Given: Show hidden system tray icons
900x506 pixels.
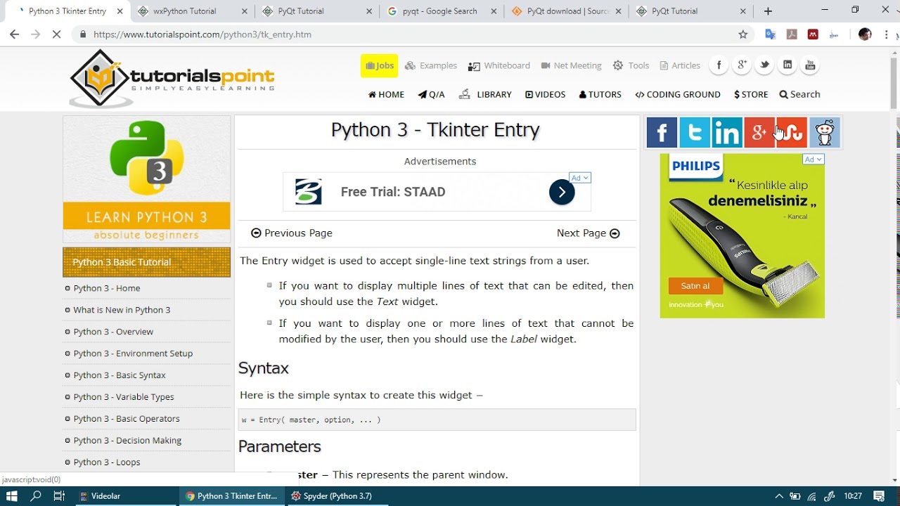Looking at the screenshot, I should (779, 496).
